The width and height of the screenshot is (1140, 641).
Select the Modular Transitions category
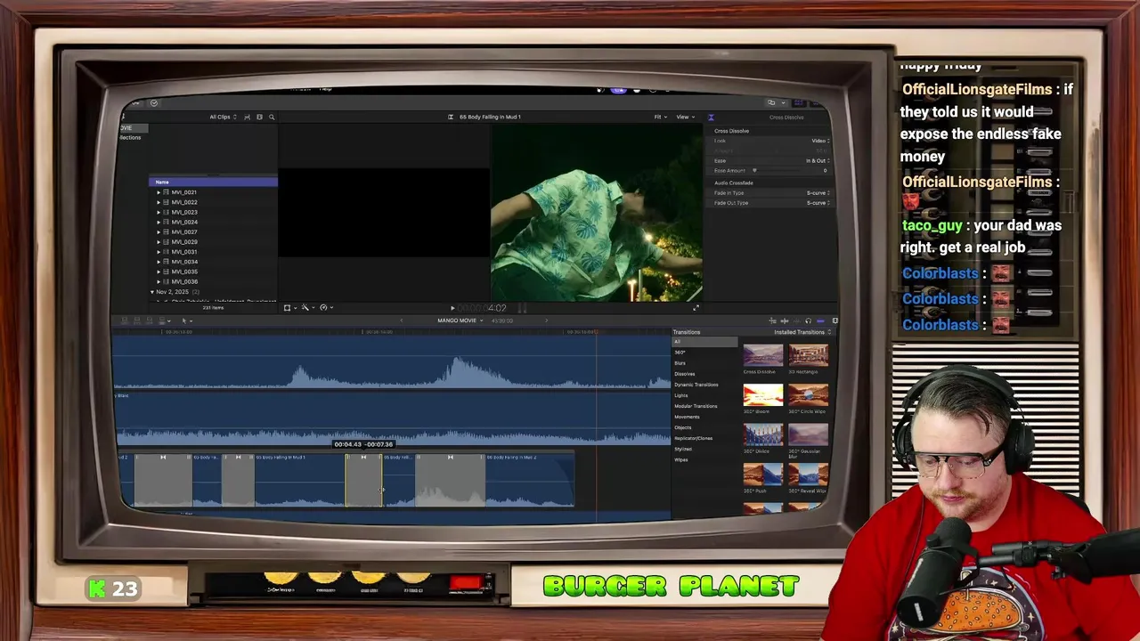[x=696, y=406]
